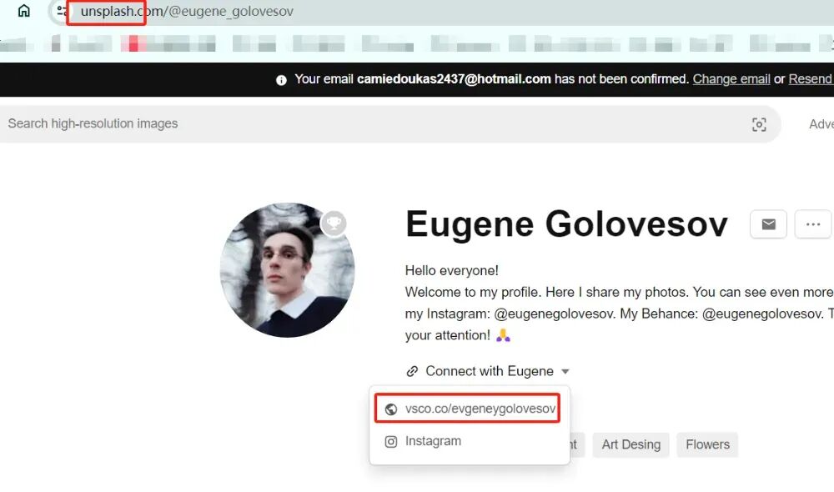Click the browser home icon
The height and width of the screenshot is (492, 834).
point(23,12)
